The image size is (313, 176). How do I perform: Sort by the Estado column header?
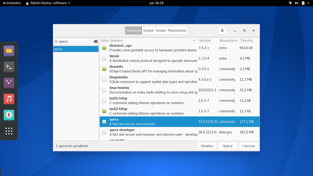(105, 41)
